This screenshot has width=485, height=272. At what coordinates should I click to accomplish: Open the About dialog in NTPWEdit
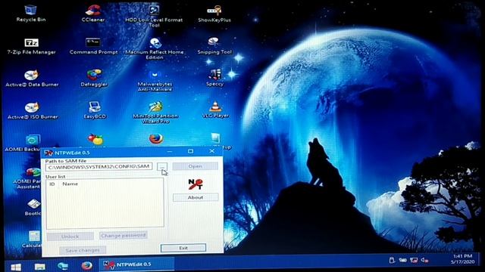tap(196, 197)
